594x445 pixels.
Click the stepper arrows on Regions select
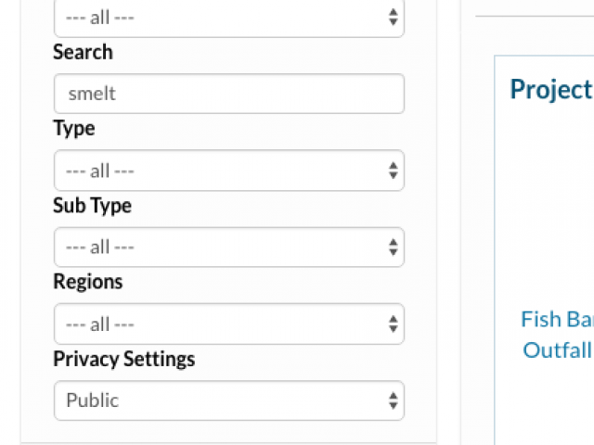[x=394, y=324]
